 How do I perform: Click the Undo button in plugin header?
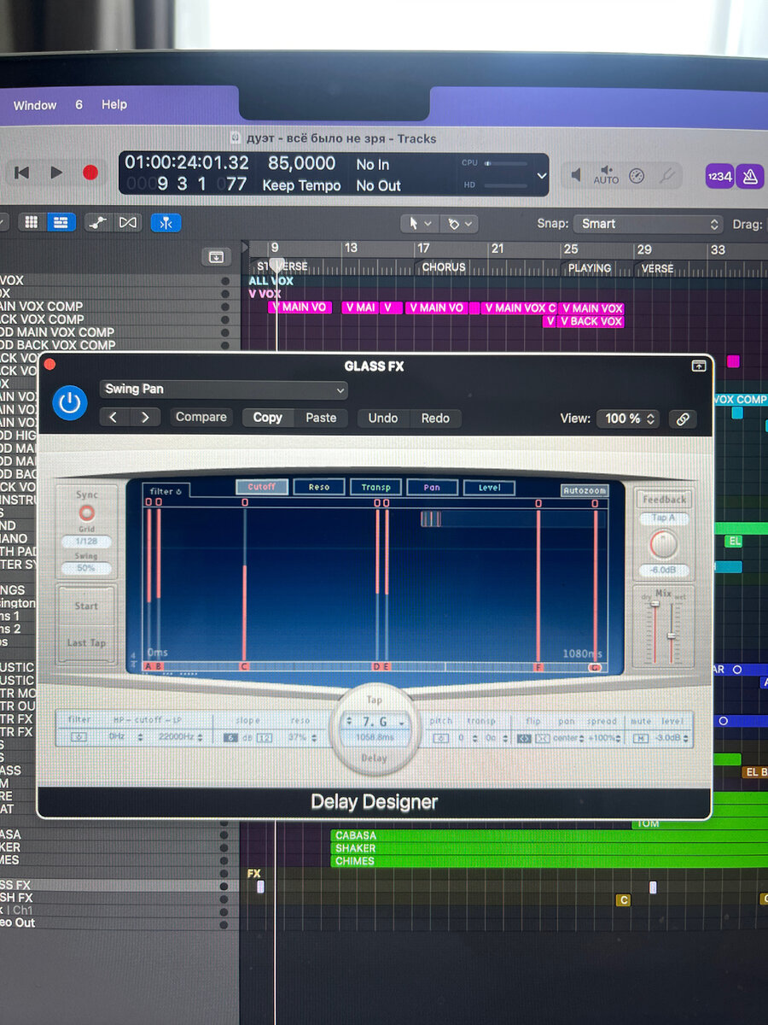(x=382, y=418)
